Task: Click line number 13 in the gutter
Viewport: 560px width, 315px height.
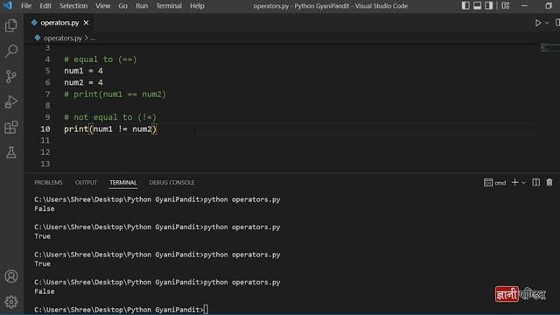Action: coord(45,164)
